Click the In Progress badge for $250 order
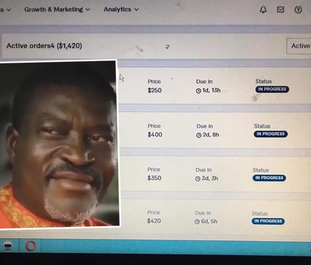The image size is (311, 265). click(272, 89)
